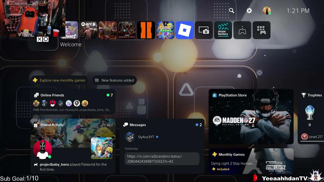Select Explore new monthly games chip
The height and width of the screenshot is (182, 324).
coord(59,80)
